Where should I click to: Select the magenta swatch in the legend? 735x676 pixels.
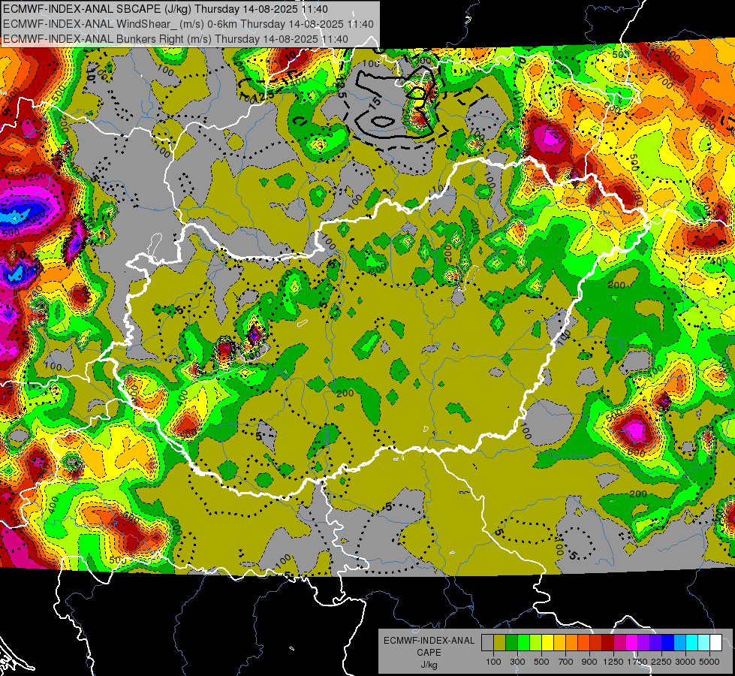click(632, 642)
